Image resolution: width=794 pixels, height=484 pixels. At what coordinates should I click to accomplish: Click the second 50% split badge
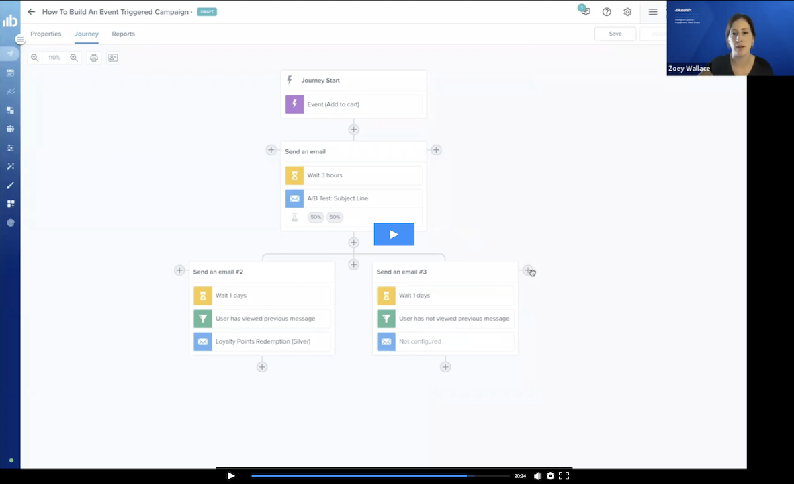pos(335,217)
